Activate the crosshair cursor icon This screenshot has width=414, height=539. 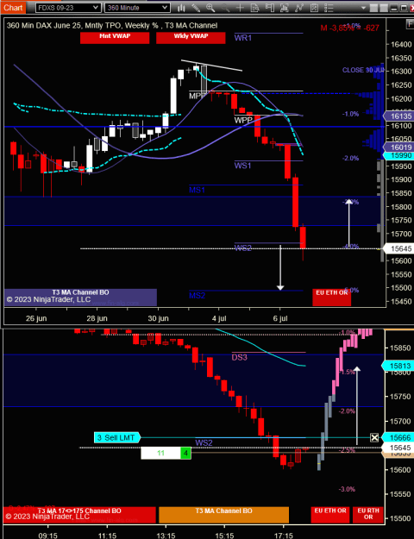(x=240, y=8)
